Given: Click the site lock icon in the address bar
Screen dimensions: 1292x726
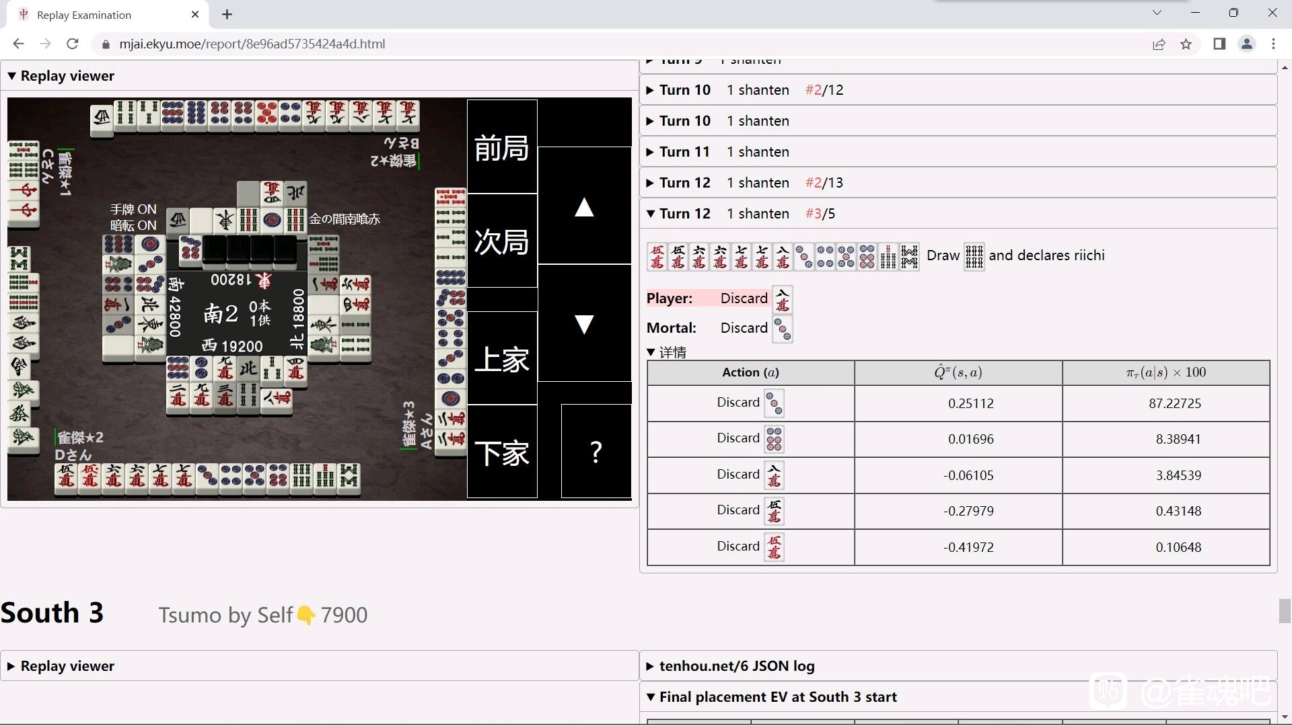Looking at the screenshot, I should coord(105,44).
